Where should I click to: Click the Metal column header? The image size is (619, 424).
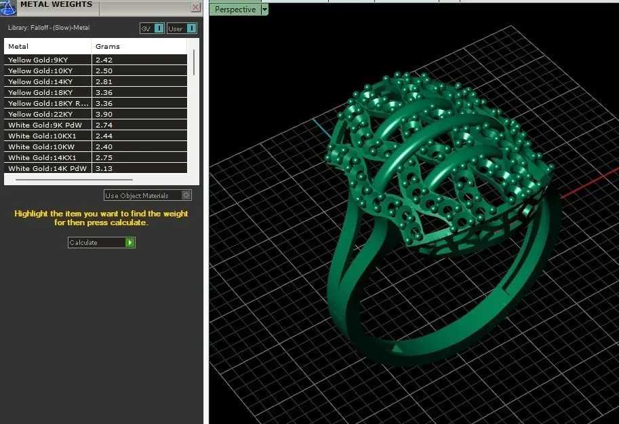tap(47, 46)
